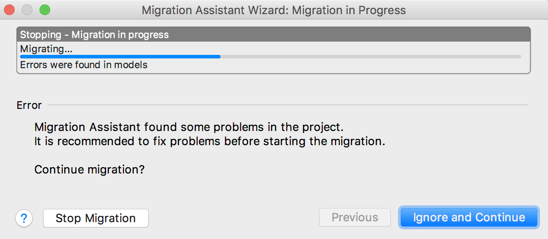Click 'Migration in Progress' in the window title
Image resolution: width=548 pixels, height=239 pixels.
tap(349, 10)
